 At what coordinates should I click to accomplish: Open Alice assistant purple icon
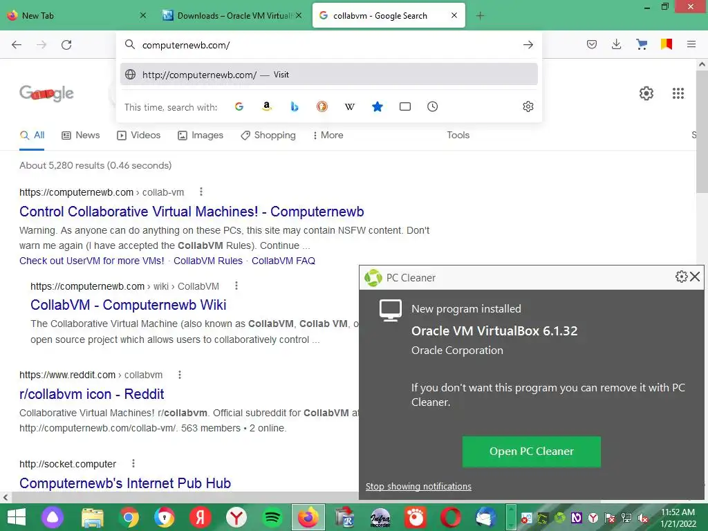(53, 517)
